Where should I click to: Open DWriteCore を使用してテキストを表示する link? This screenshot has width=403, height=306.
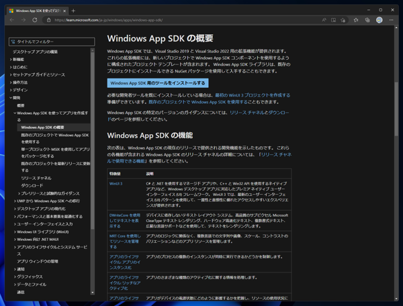point(125,221)
